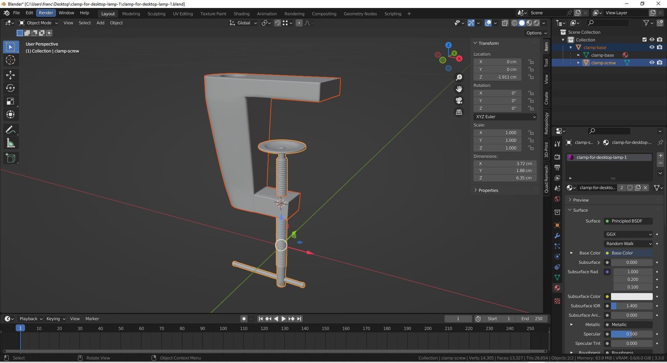This screenshot has width=667, height=363.
Task: Open the World properties tab icon
Action: pyautogui.click(x=557, y=199)
